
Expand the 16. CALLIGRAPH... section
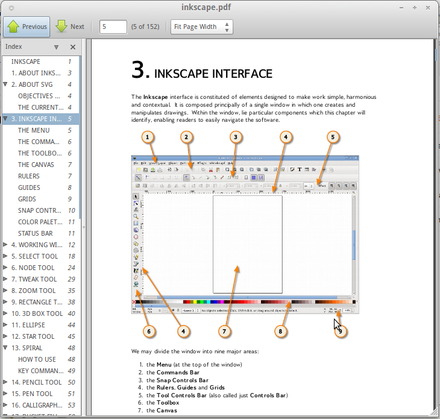pos(5,405)
